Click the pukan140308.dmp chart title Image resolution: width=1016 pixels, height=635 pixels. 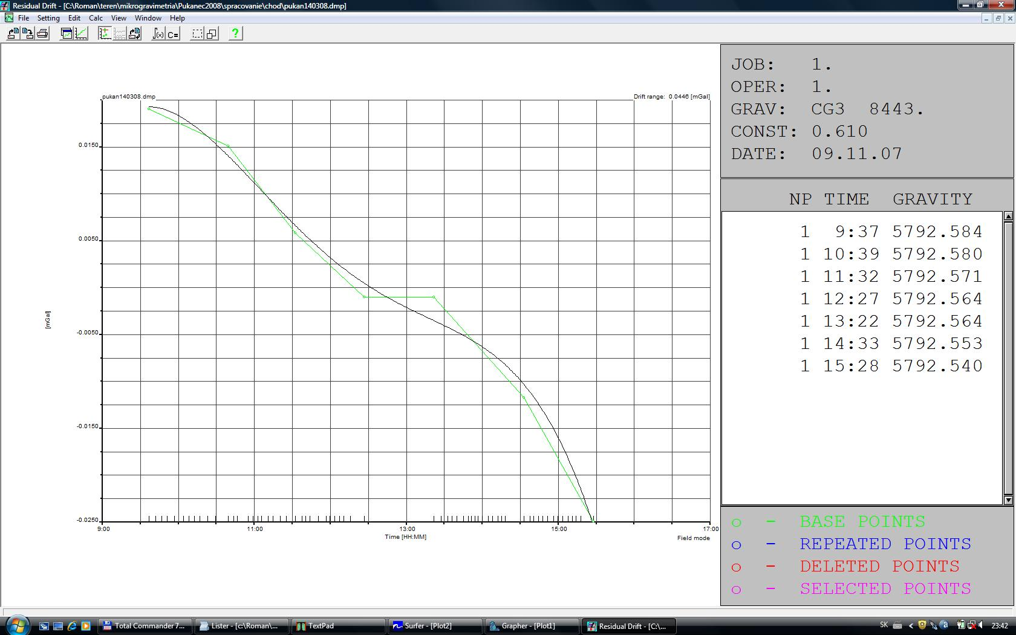[129, 97]
